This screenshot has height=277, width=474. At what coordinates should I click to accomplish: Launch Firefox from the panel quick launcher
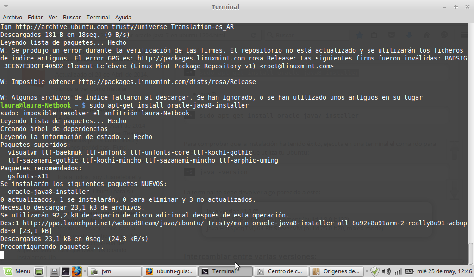[x=76, y=271]
